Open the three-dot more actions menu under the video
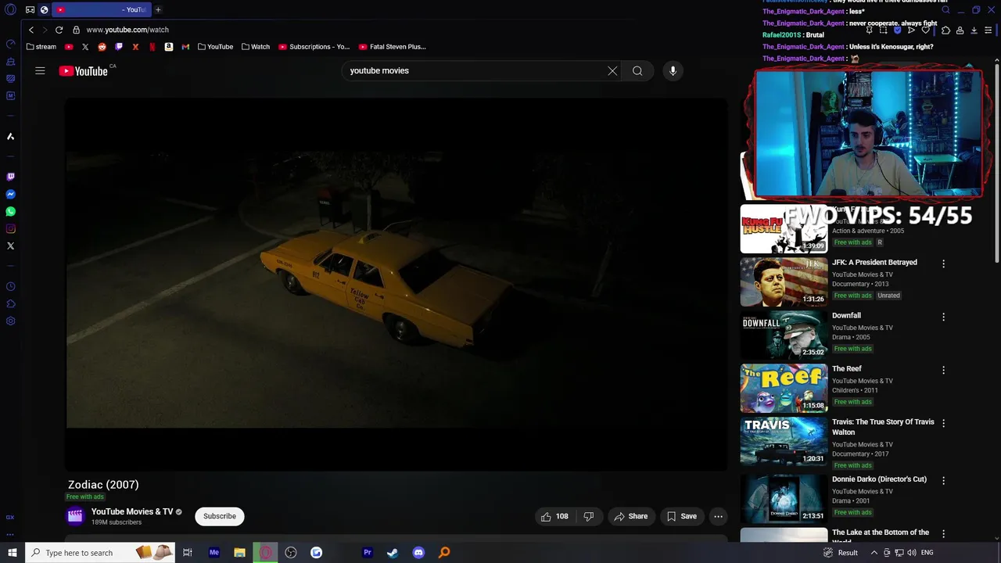This screenshot has width=1001, height=563. click(718, 516)
